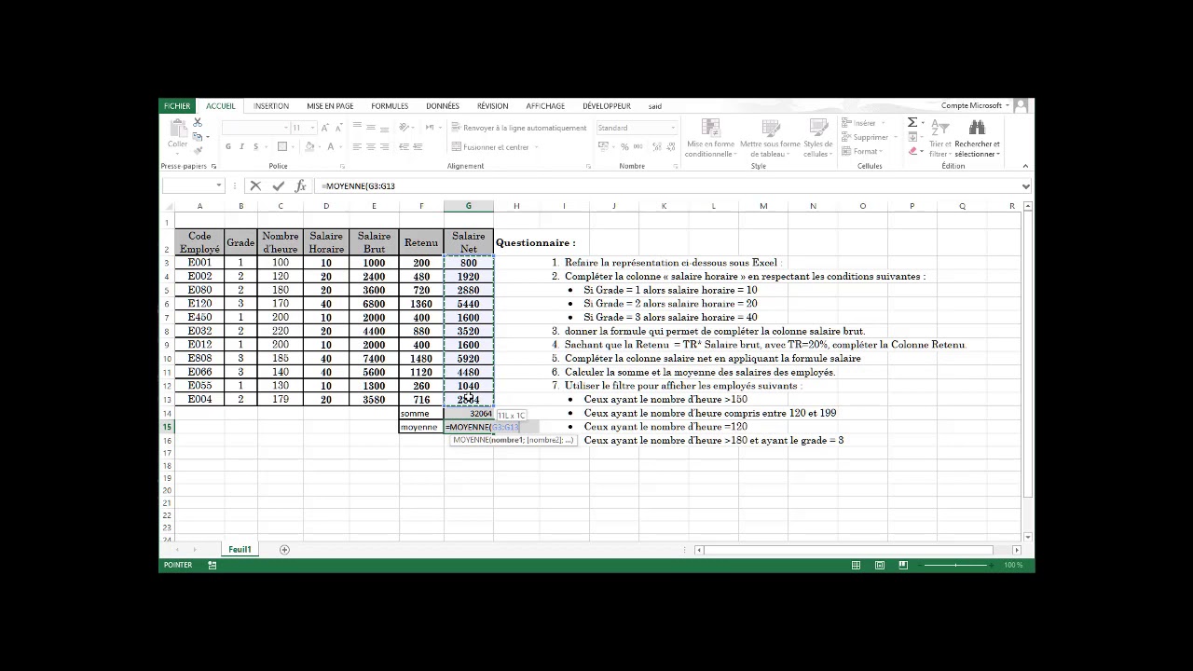
Task: Click the text orientation icon
Action: 404,128
